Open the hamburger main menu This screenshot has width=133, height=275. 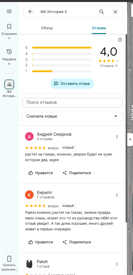[x=9, y=12]
